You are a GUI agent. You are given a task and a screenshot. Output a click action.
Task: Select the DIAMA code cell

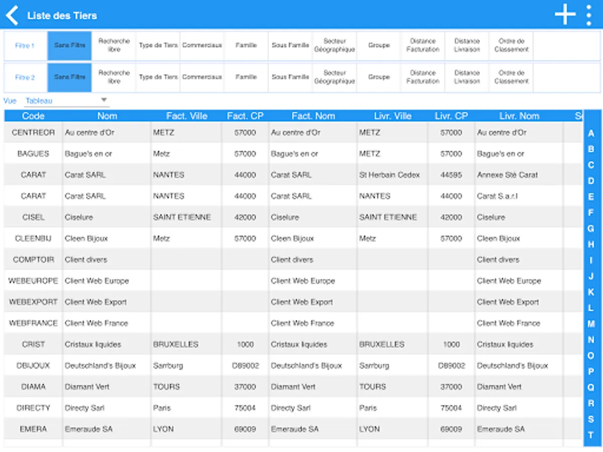coord(33,387)
